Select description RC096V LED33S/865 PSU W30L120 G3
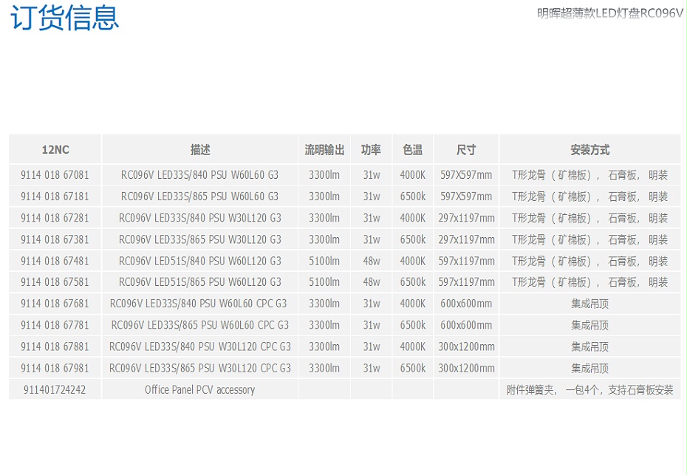The image size is (687, 475). coord(199,239)
